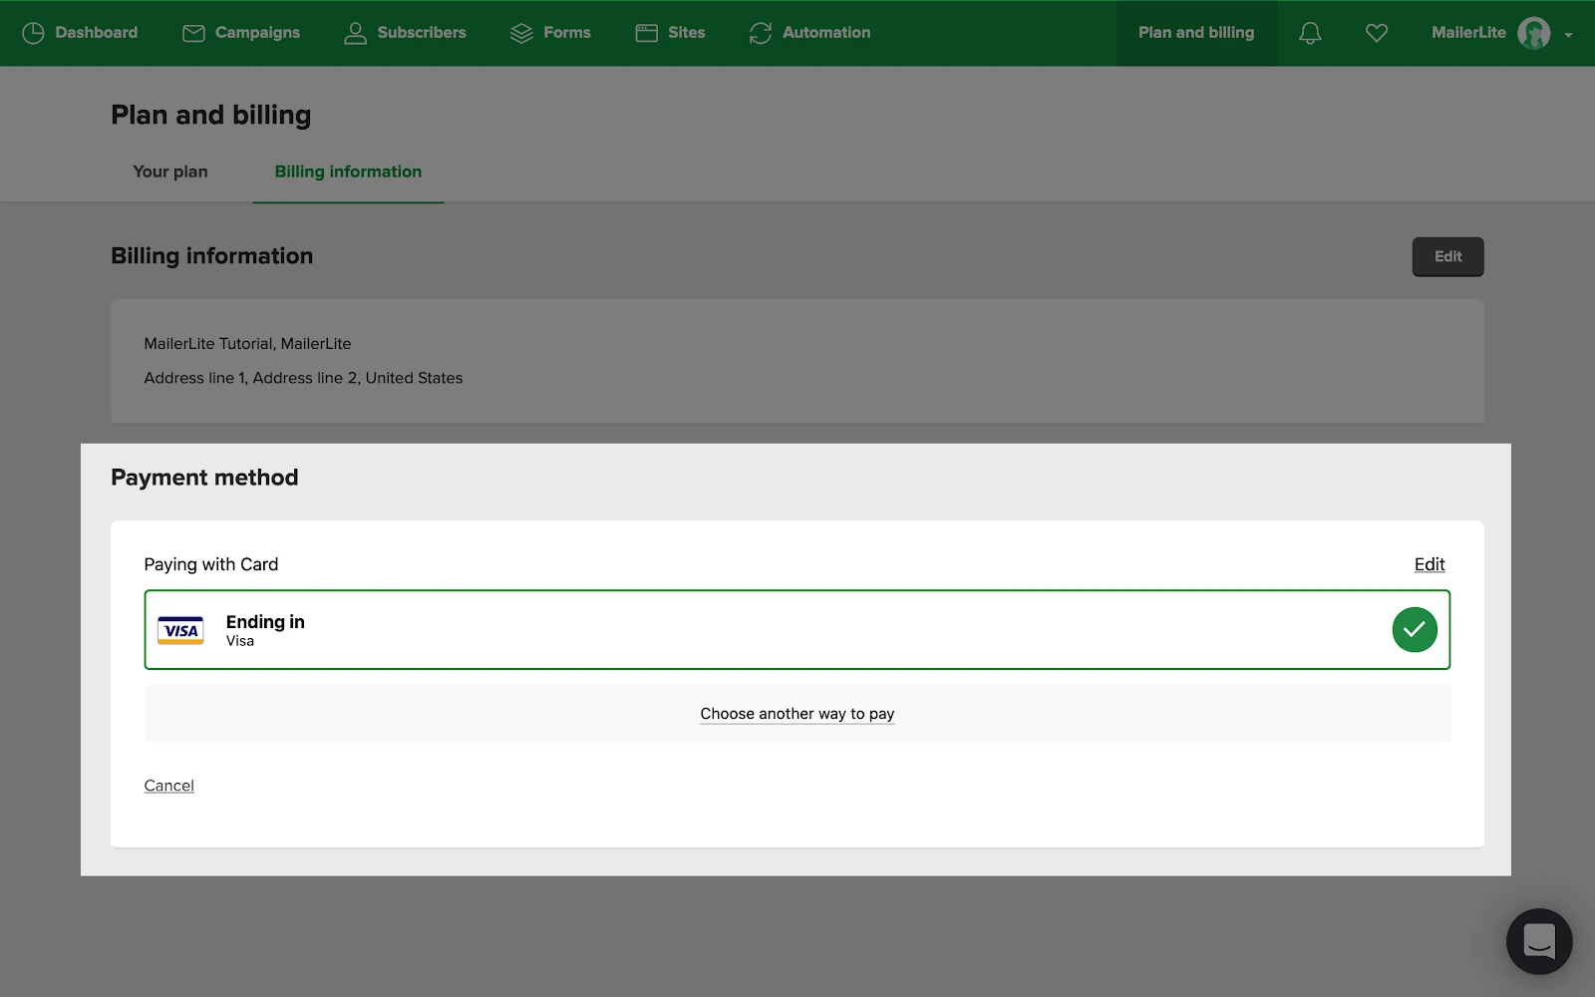Expand the account dropdown arrow
This screenshot has height=997, width=1595.
coord(1568,35)
